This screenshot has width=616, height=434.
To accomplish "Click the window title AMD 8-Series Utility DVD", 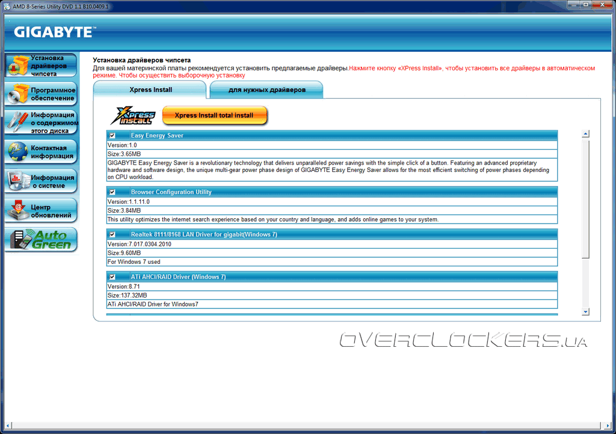I will click(x=61, y=6).
